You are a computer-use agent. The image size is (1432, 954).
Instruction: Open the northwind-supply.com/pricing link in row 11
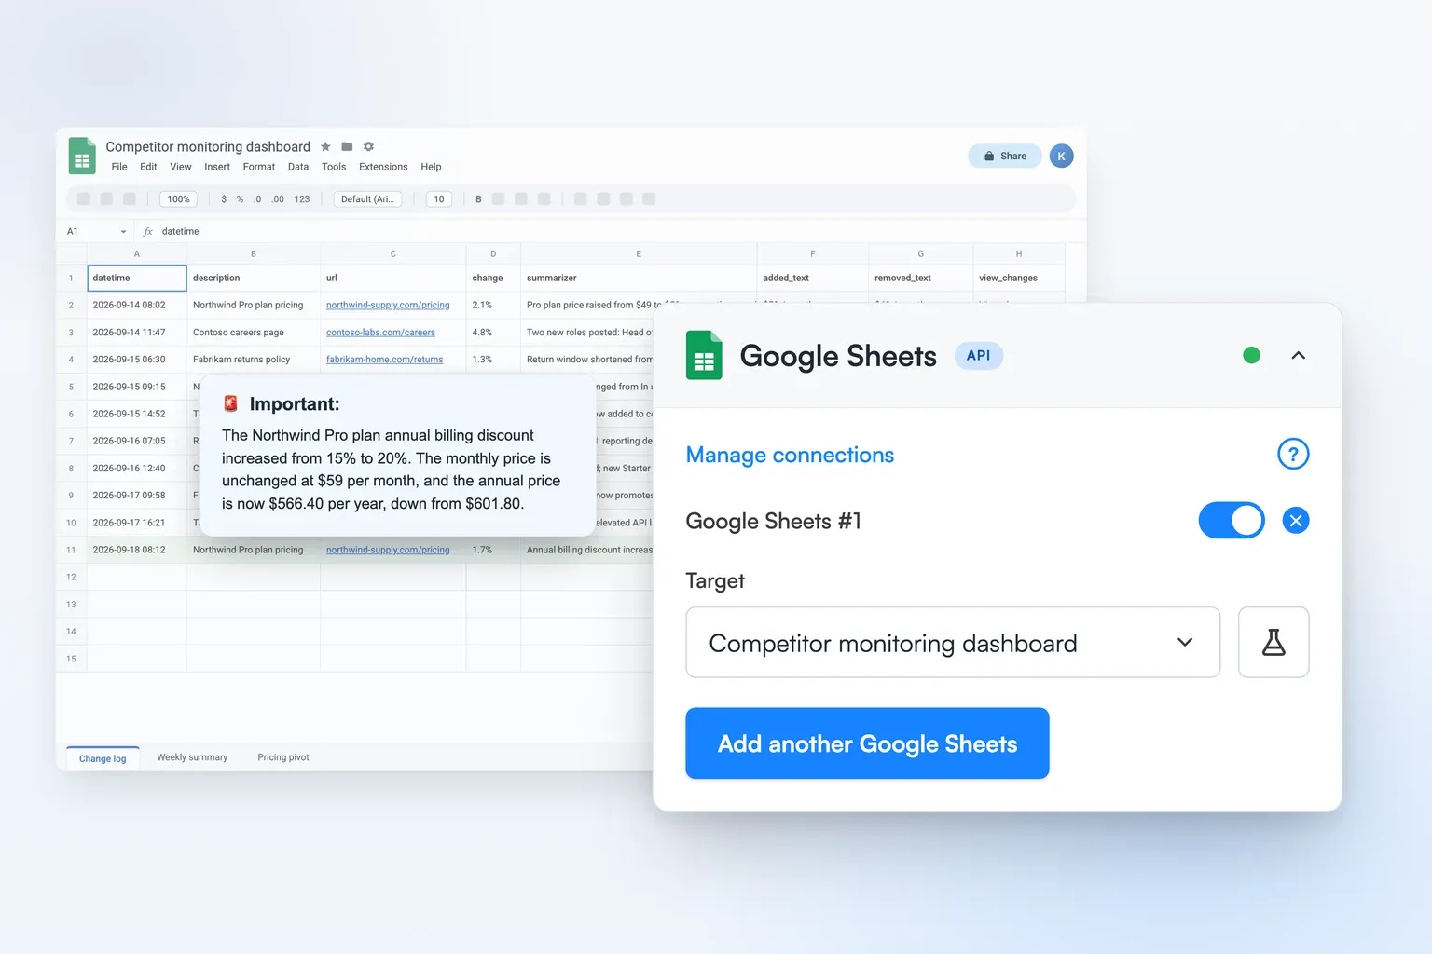coord(388,550)
